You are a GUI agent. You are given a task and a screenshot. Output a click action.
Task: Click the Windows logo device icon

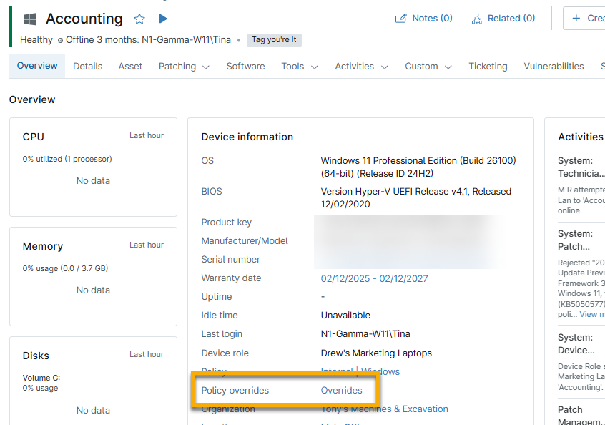coord(30,19)
